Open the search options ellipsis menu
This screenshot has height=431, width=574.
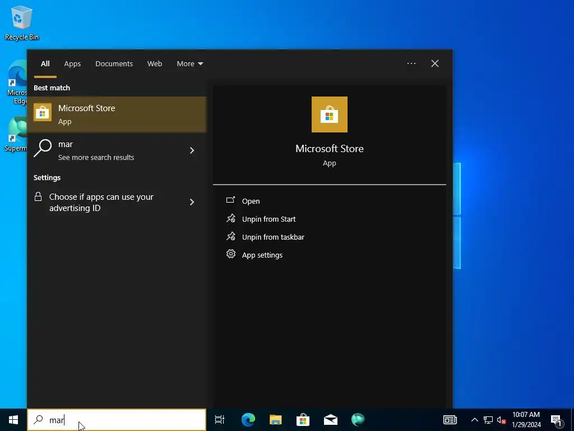[x=411, y=64]
